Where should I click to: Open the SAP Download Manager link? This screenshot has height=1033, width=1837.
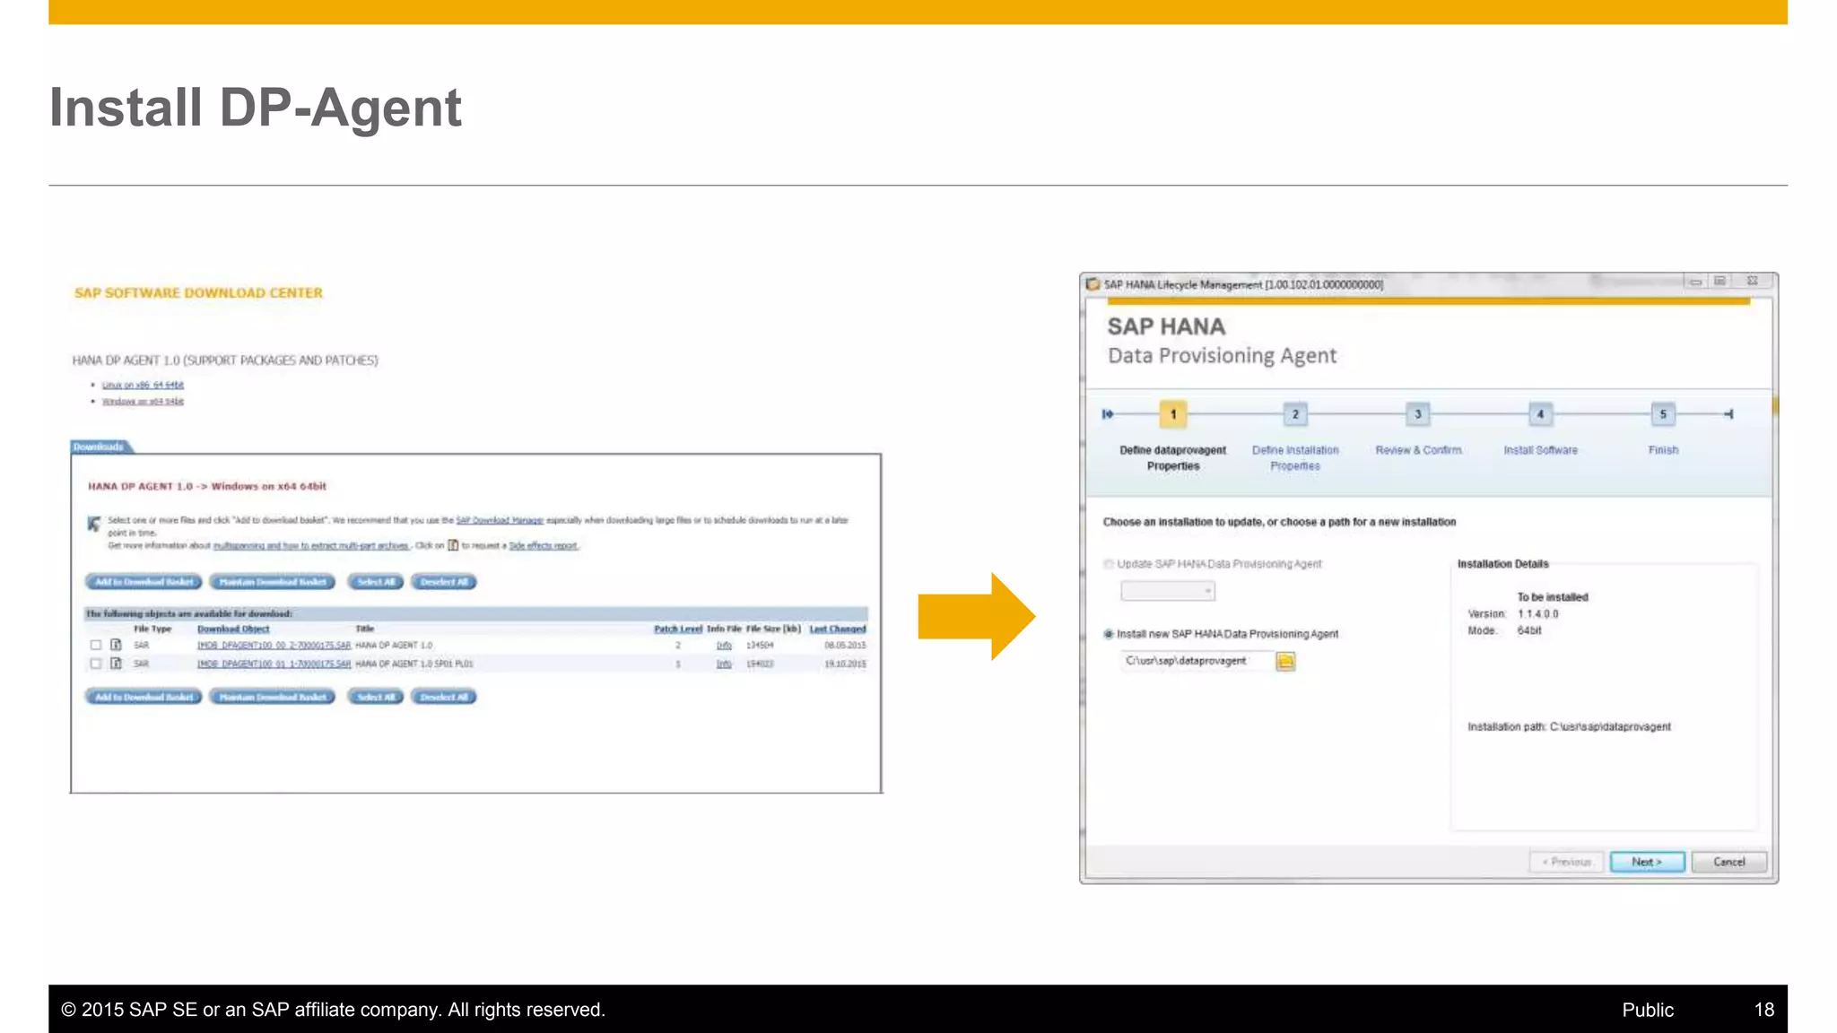coord(500,520)
